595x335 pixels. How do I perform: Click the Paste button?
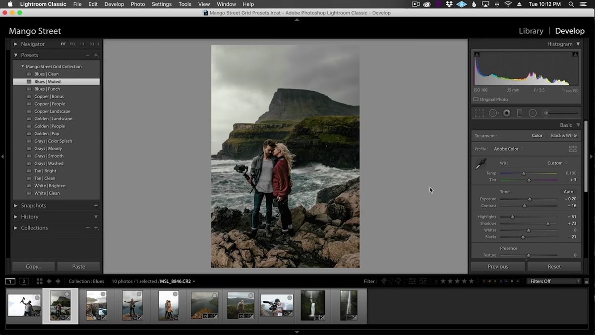78,267
